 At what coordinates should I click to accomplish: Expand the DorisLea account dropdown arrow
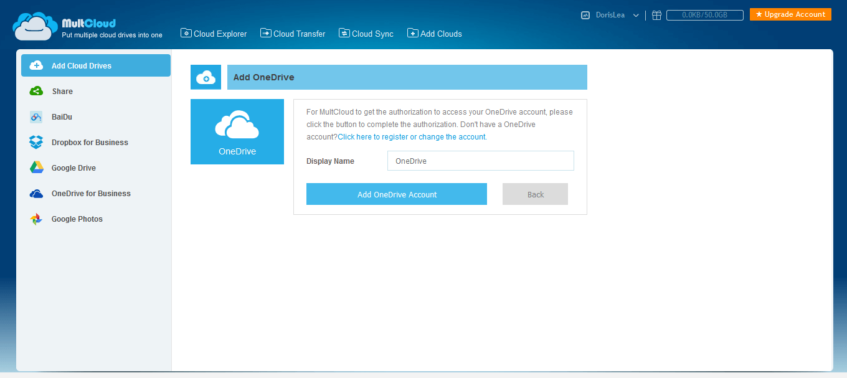tap(636, 16)
